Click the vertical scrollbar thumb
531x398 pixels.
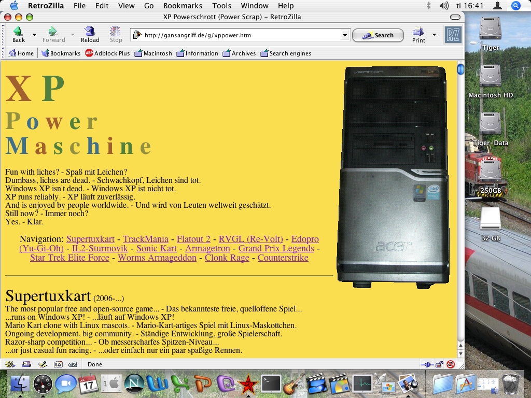tap(460, 69)
